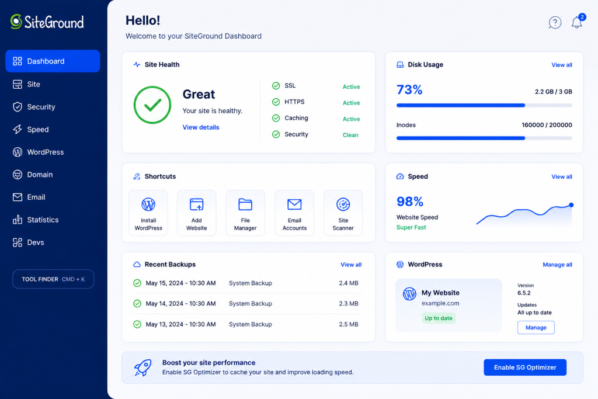Viewport: 598px width, 399px height.
Task: Click the My Website site name
Action: pos(440,293)
